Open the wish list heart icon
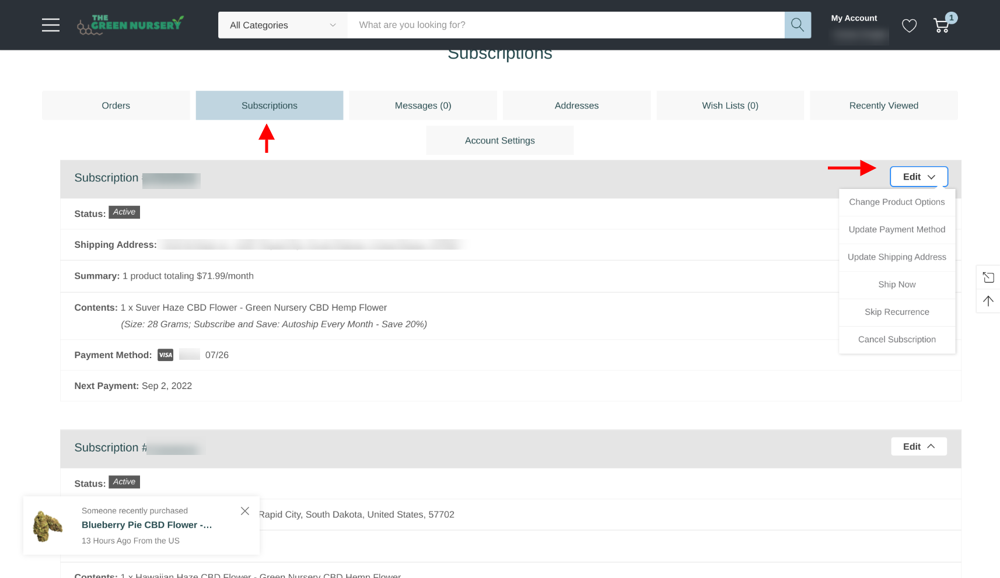The width and height of the screenshot is (1000, 578). 909,26
